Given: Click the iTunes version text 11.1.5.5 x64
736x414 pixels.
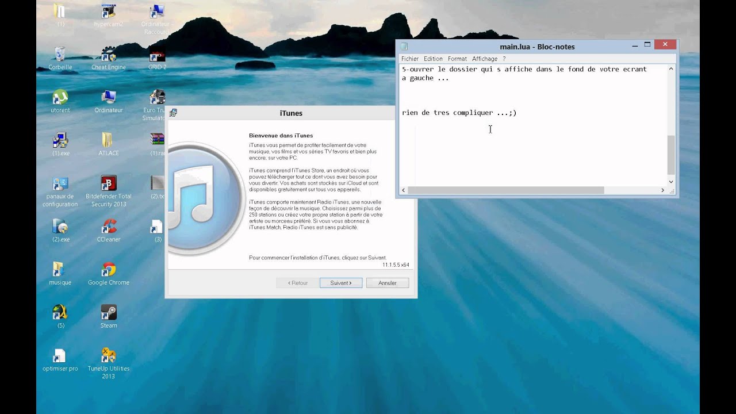Looking at the screenshot, I should click(396, 265).
